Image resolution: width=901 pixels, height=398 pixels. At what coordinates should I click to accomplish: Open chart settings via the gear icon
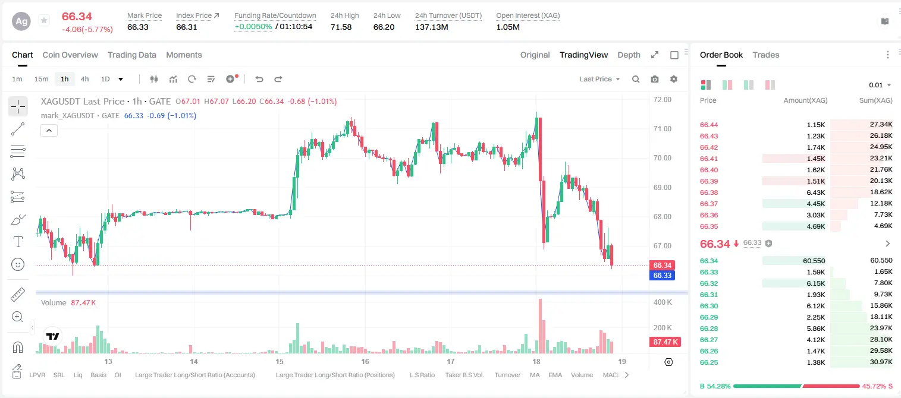(x=674, y=79)
